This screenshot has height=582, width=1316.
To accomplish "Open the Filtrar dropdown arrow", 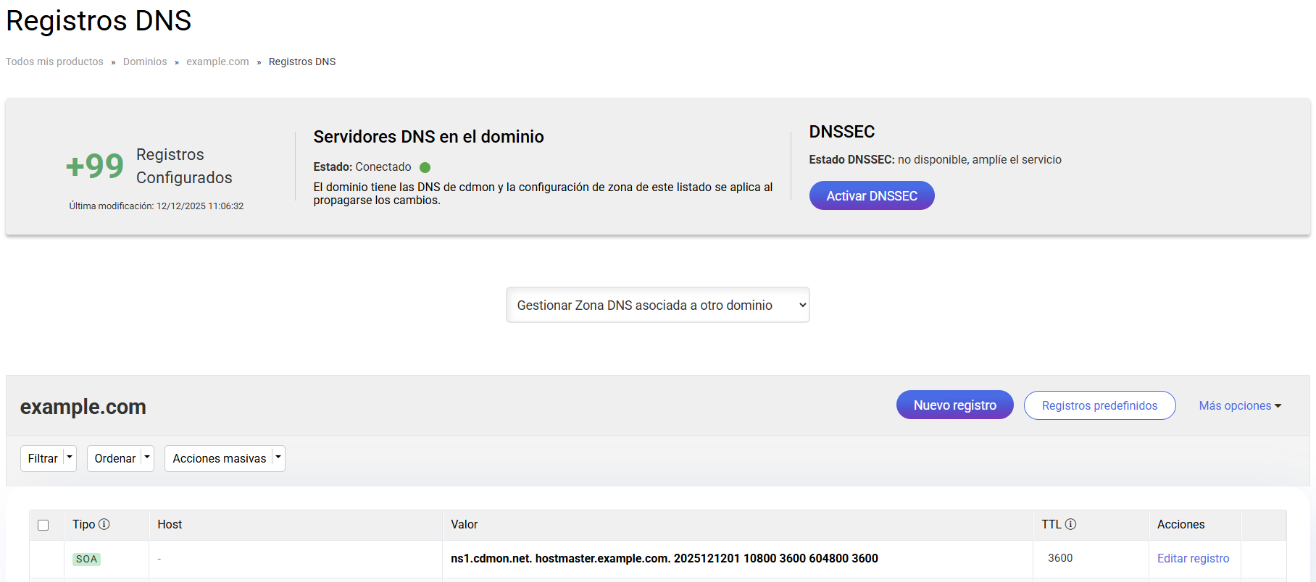I will [70, 457].
